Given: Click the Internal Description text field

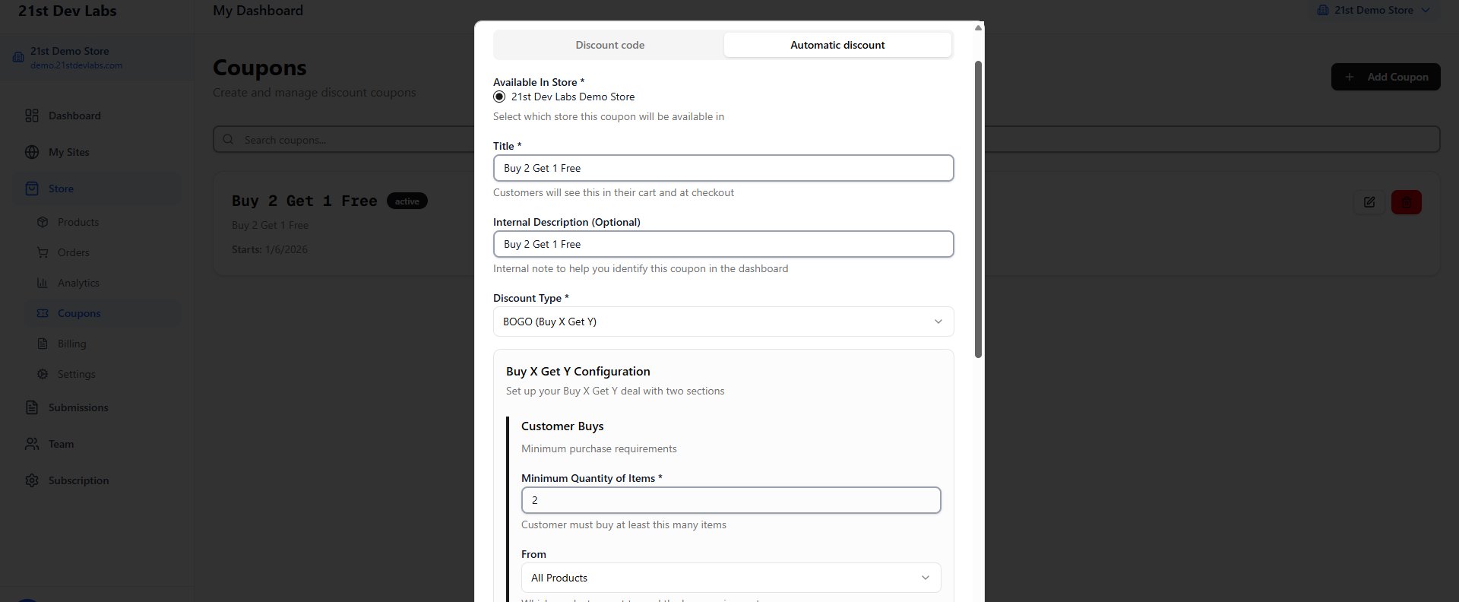Looking at the screenshot, I should tap(723, 244).
